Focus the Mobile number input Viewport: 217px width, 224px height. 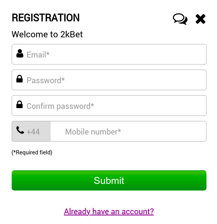point(129,131)
